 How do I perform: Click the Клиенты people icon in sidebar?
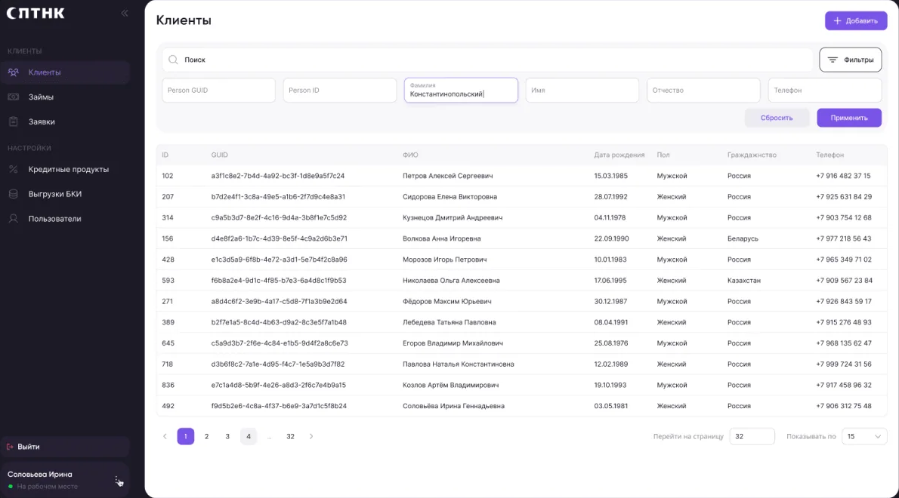pos(13,72)
